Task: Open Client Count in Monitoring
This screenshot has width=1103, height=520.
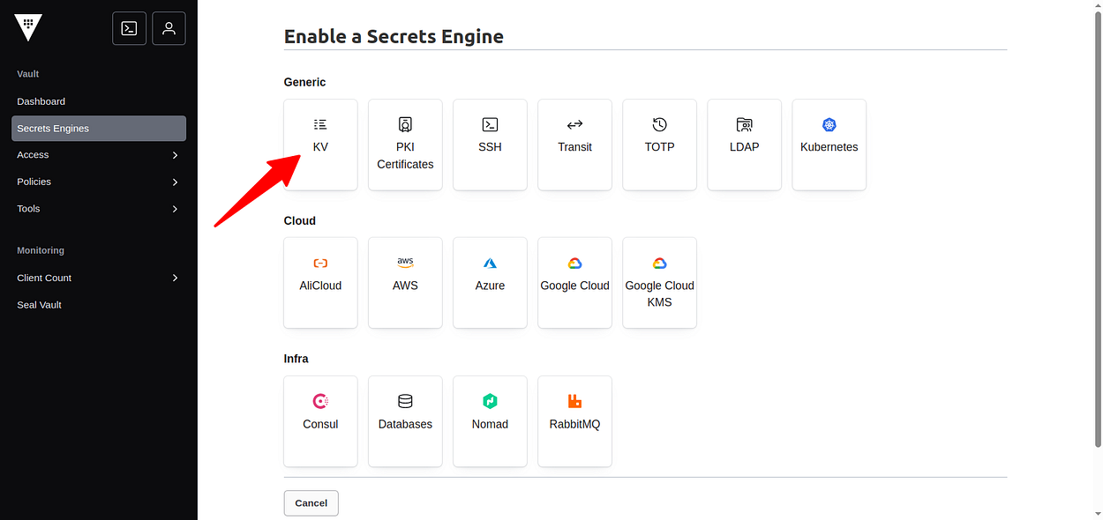Action: 99,278
